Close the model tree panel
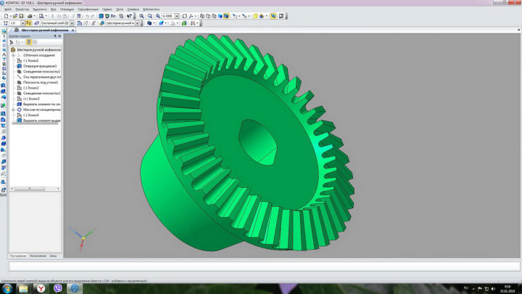 pos(59,36)
